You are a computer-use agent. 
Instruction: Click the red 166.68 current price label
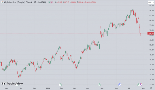151,33
